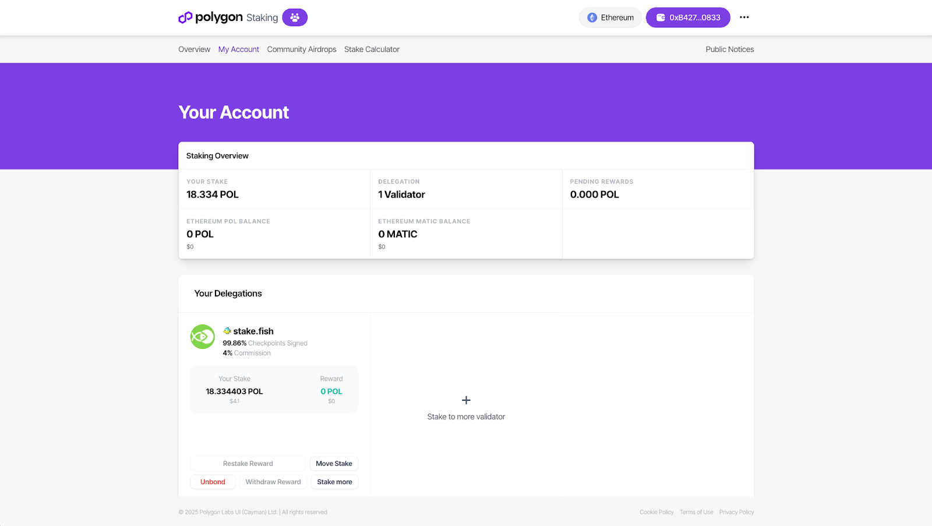This screenshot has height=526, width=932.
Task: Click the stake.fish validator green logo
Action: click(x=203, y=337)
